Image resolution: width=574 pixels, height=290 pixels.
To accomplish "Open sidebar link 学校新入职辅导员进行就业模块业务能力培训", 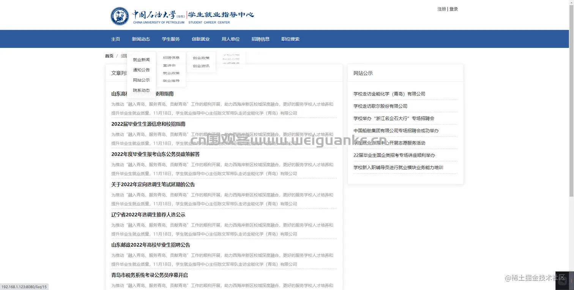I will click(398, 168).
